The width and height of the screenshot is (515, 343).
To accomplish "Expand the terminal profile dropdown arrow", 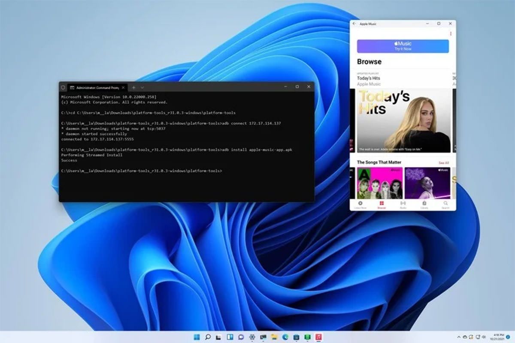I will click(x=142, y=87).
